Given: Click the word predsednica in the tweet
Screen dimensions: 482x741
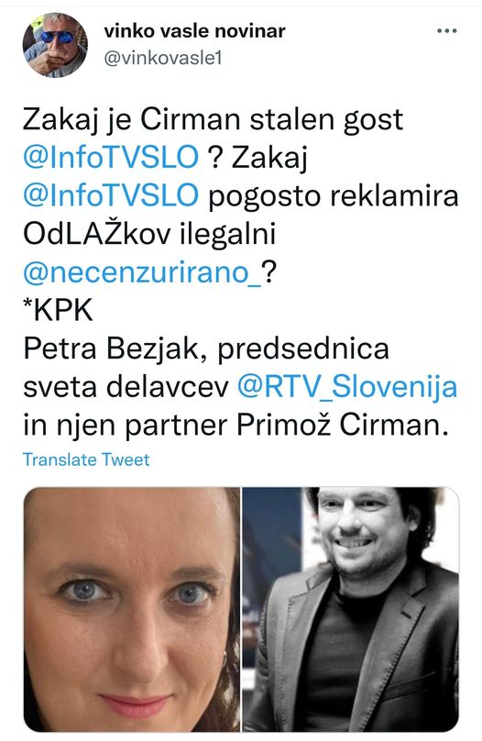Looking at the screenshot, I should (303, 349).
